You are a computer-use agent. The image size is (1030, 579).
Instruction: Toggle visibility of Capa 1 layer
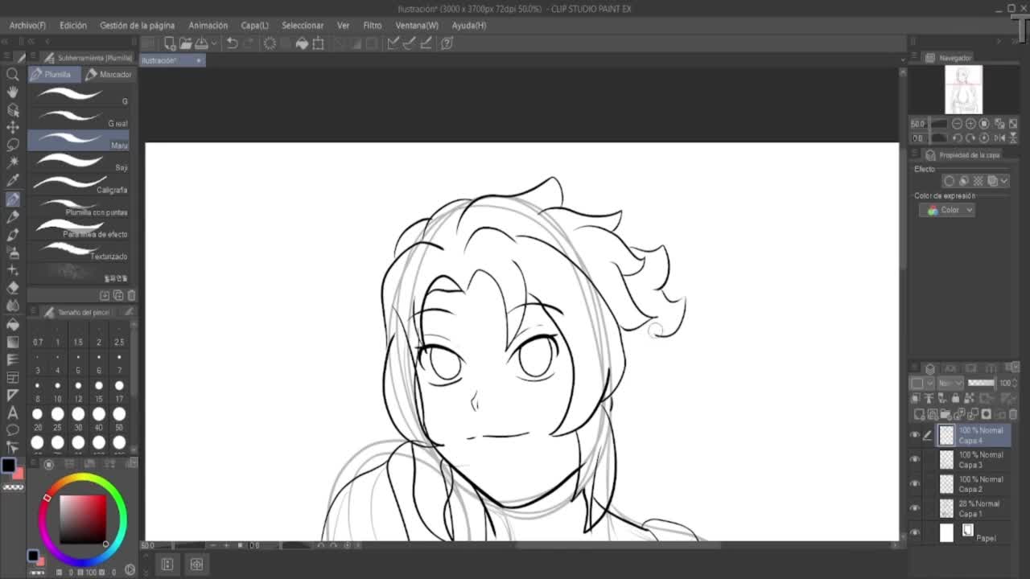point(915,508)
